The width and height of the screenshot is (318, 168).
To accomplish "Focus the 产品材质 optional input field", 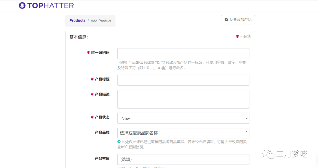I will (183, 159).
